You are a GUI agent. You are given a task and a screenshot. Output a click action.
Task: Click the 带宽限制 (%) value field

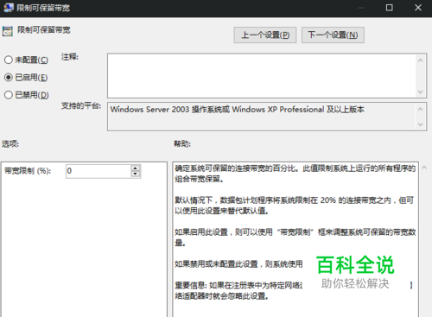click(98, 171)
